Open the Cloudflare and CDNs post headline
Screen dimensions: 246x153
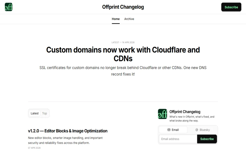click(123, 54)
